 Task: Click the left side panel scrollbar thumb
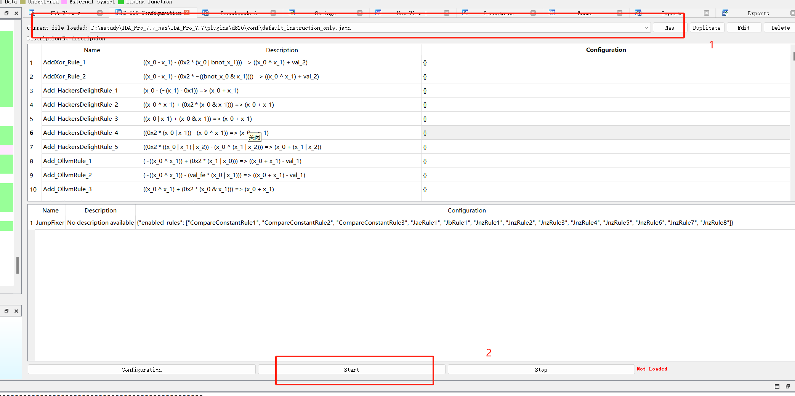(18, 265)
